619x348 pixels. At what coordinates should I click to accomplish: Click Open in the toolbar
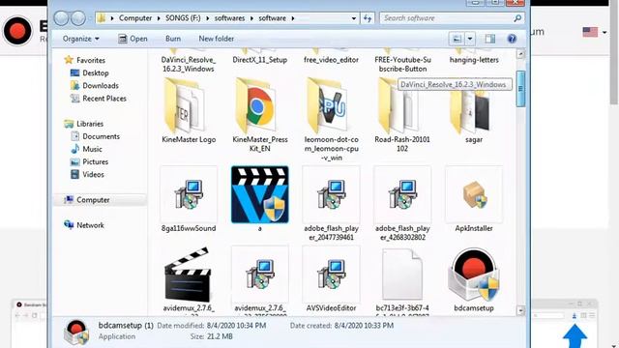coord(133,39)
